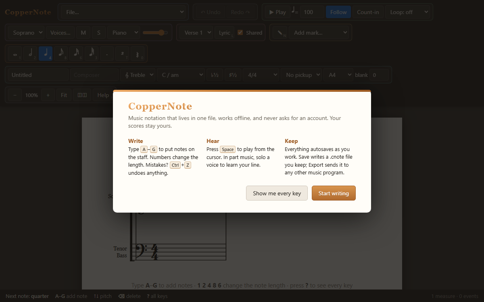
Task: Click 'A–G add note' status hint
Action: coord(71,296)
